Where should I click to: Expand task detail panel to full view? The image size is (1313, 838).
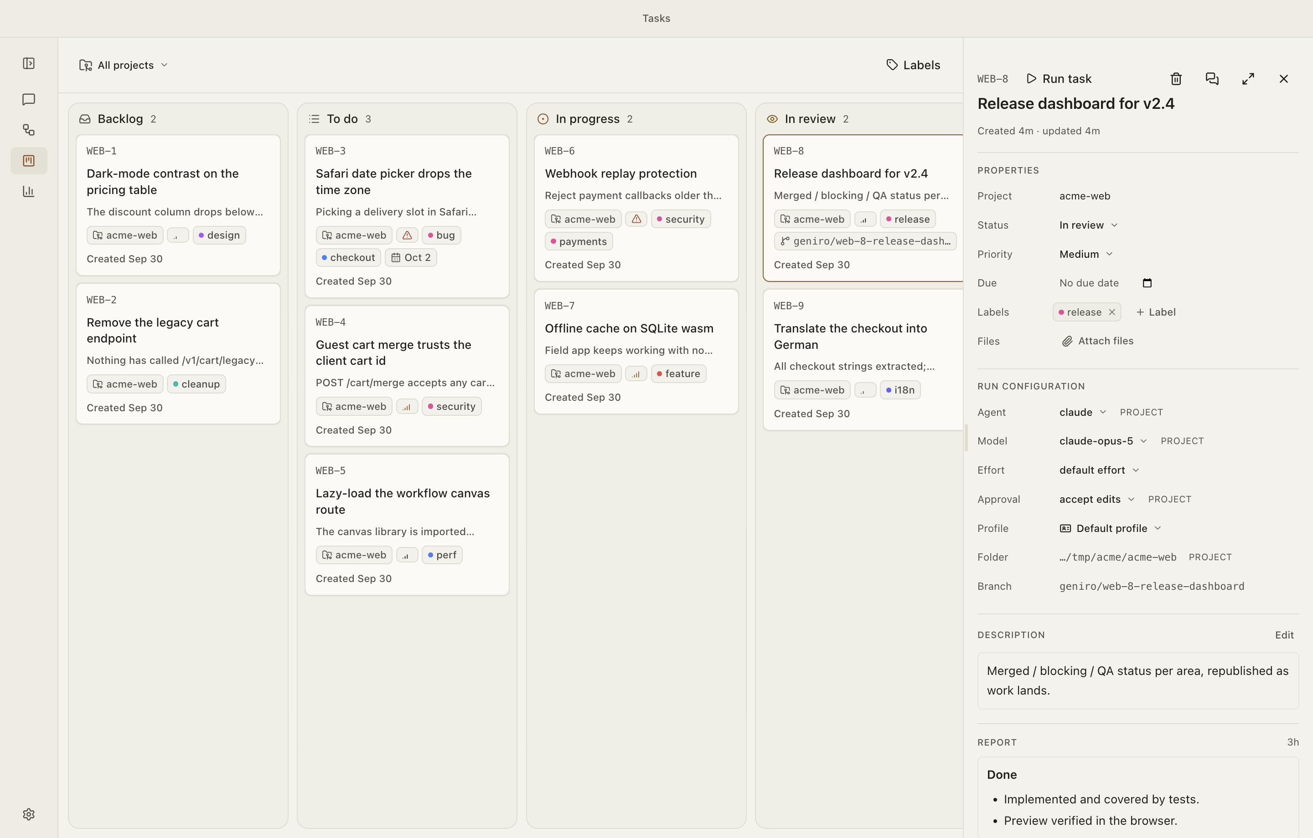(x=1247, y=79)
